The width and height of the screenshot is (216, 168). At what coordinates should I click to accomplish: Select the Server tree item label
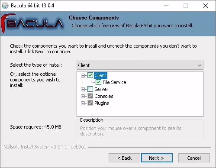(x=101, y=89)
